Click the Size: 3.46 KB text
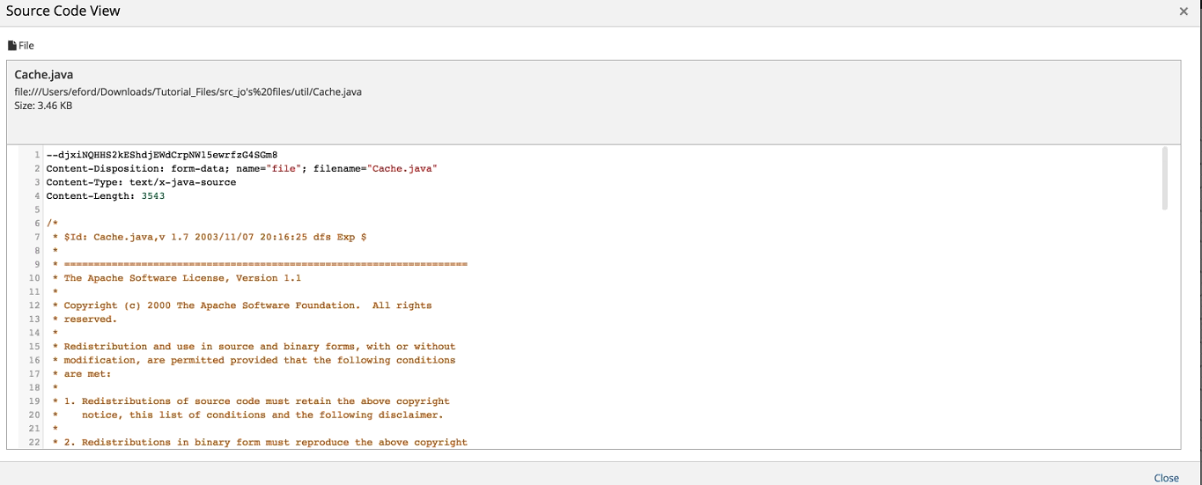This screenshot has height=485, width=1202. (43, 106)
